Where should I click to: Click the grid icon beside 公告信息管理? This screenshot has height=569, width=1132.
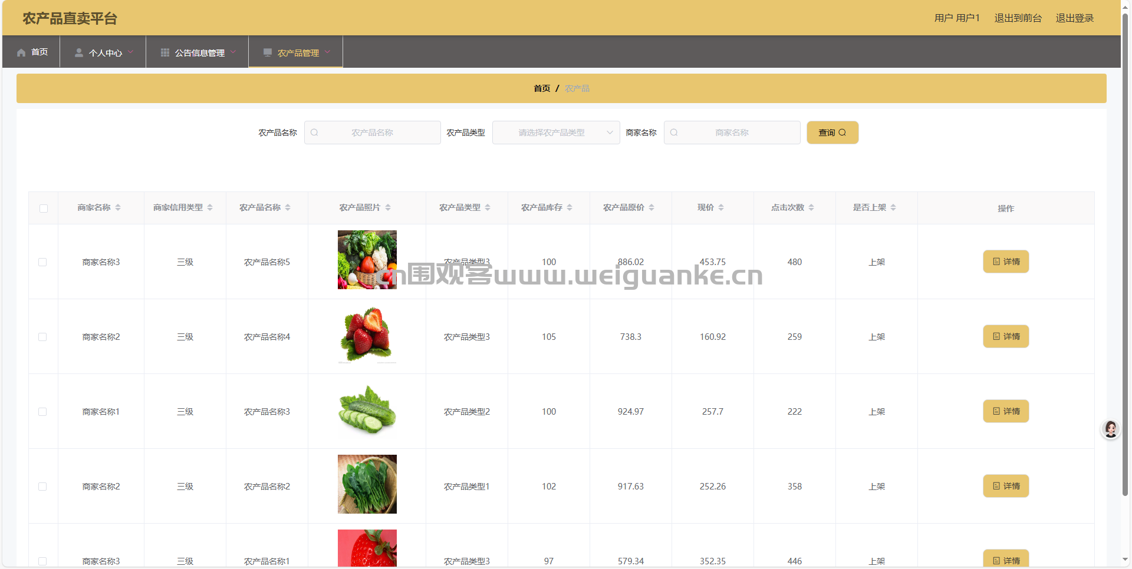coord(165,52)
